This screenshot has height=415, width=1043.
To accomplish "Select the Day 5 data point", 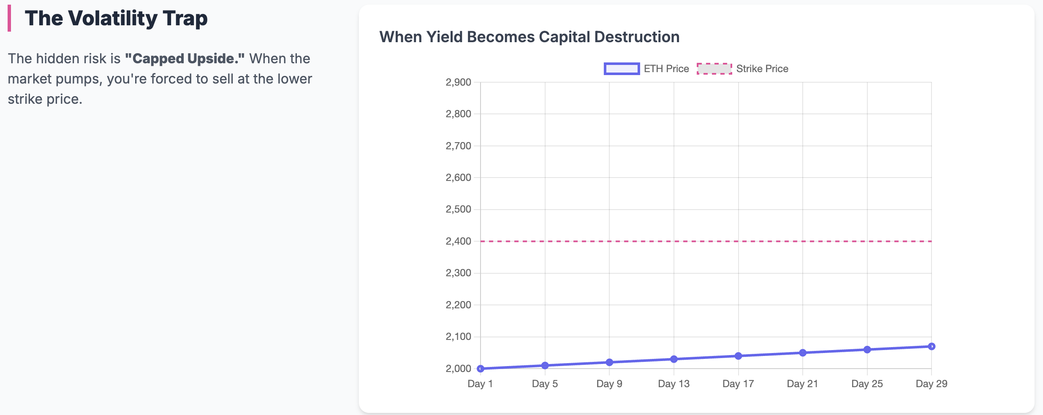I will point(545,366).
